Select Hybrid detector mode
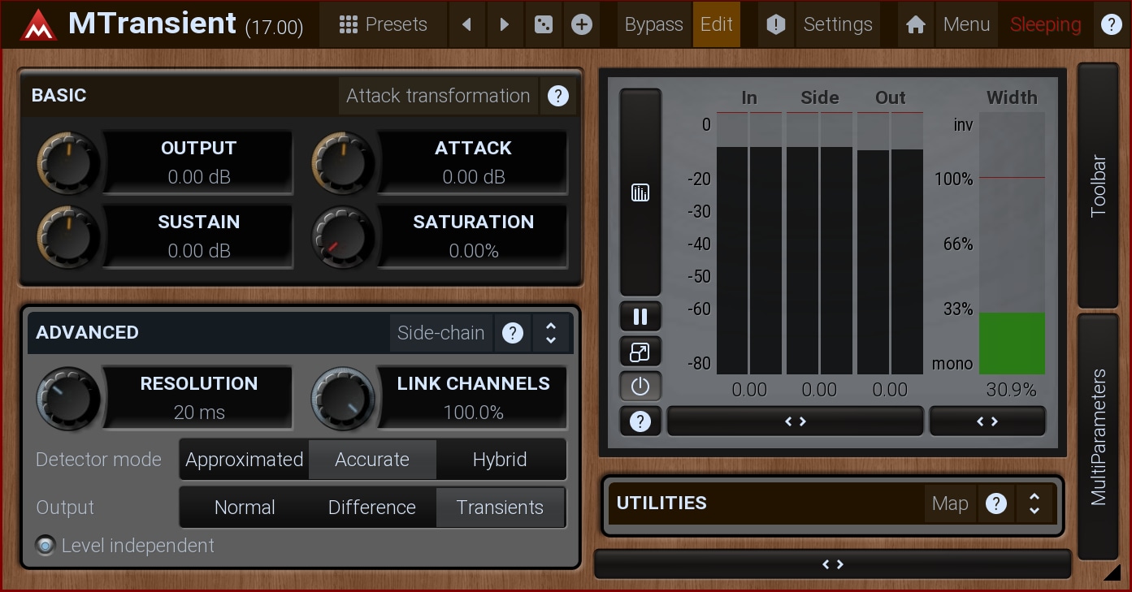 pos(500,460)
